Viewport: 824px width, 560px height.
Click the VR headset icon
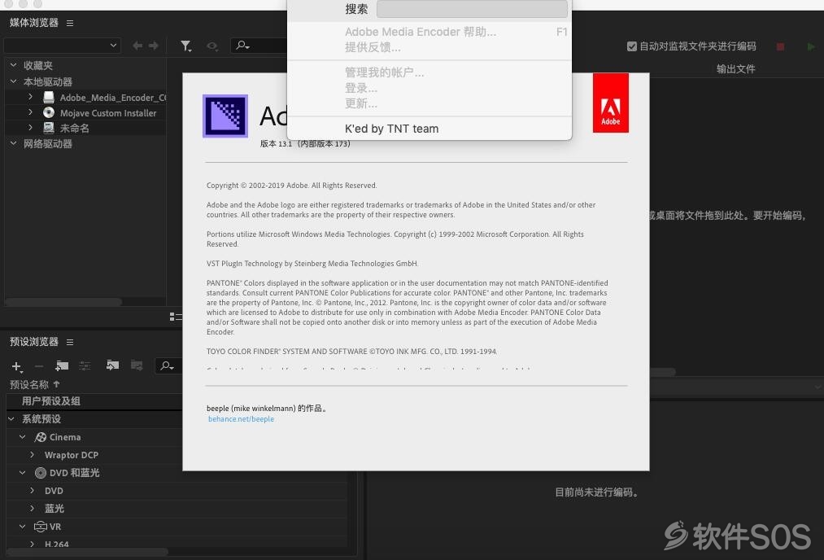coord(41,527)
